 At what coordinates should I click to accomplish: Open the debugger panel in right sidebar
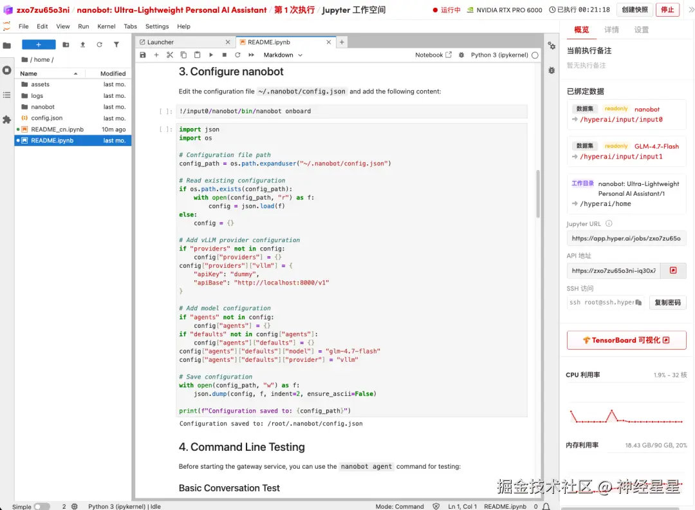click(551, 70)
